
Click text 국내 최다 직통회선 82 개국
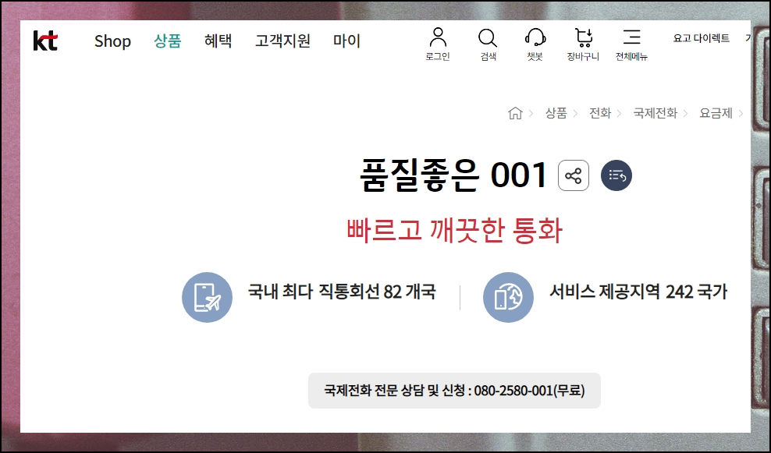(x=342, y=292)
